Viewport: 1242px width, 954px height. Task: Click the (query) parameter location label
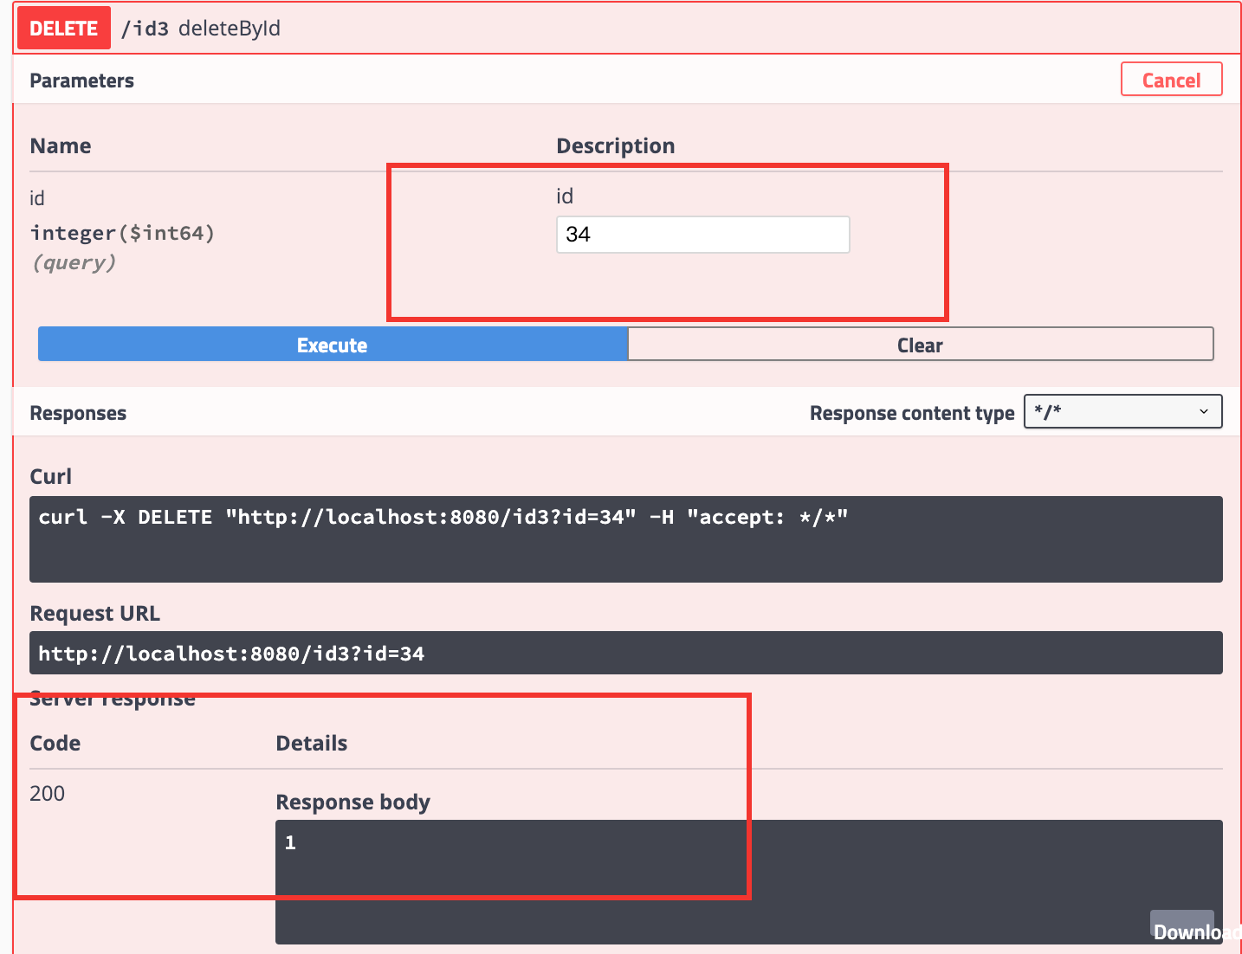[x=74, y=263]
